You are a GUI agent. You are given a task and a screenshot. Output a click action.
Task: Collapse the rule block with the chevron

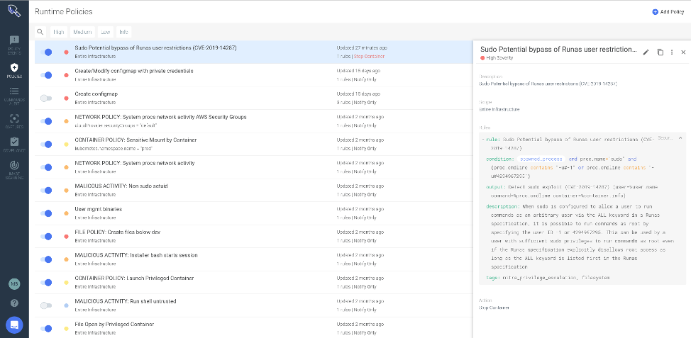pyautogui.click(x=680, y=138)
